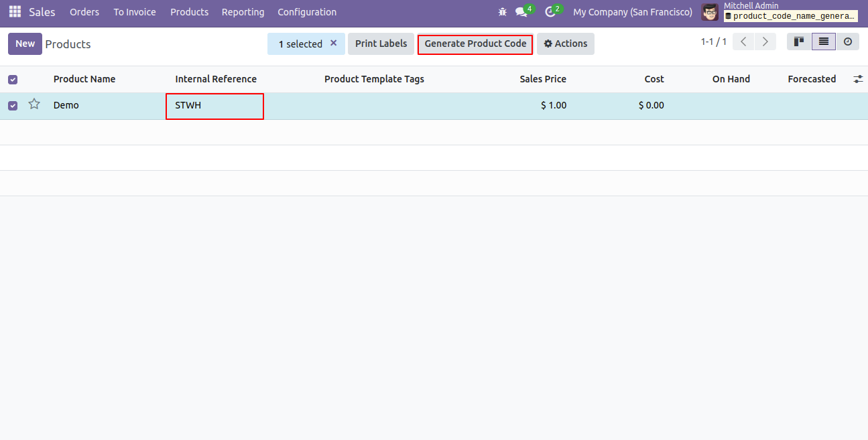
Task: Clear the selection with the x icon
Action: (334, 43)
